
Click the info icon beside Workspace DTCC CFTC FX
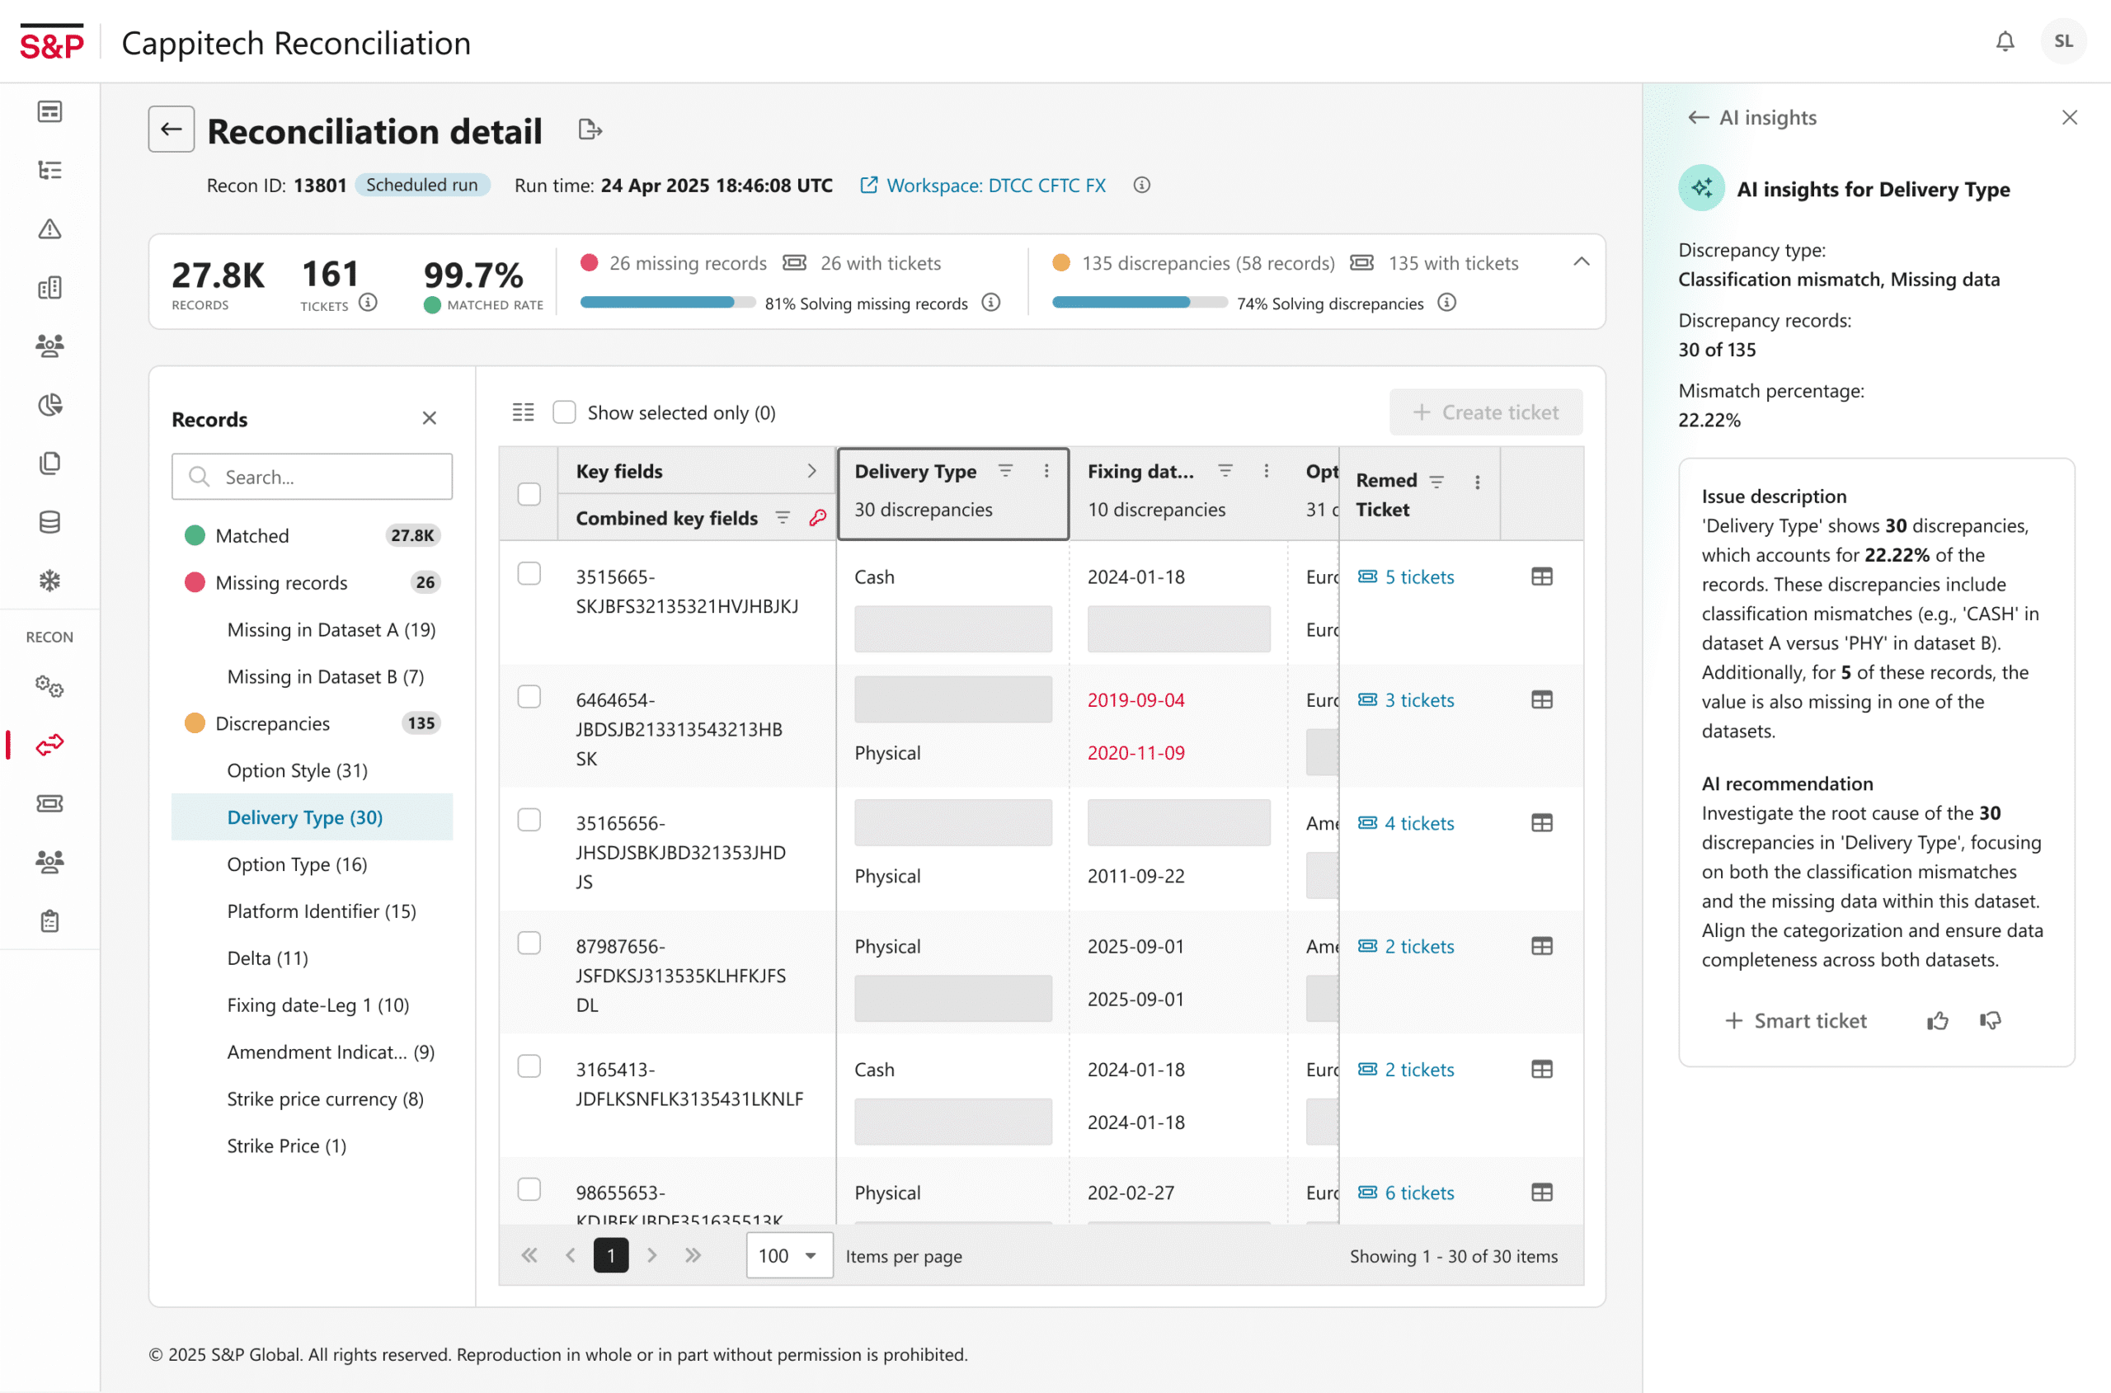[x=1141, y=185]
